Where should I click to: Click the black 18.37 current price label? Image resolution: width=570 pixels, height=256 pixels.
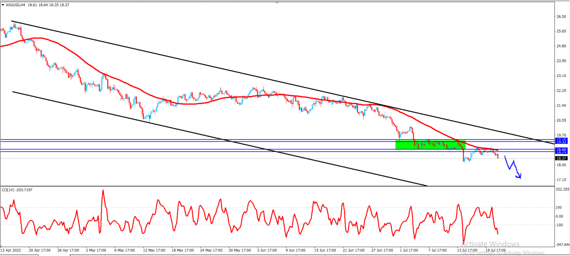click(x=561, y=158)
